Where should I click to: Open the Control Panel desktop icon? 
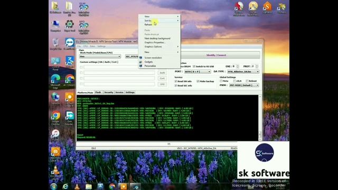pos(55,61)
